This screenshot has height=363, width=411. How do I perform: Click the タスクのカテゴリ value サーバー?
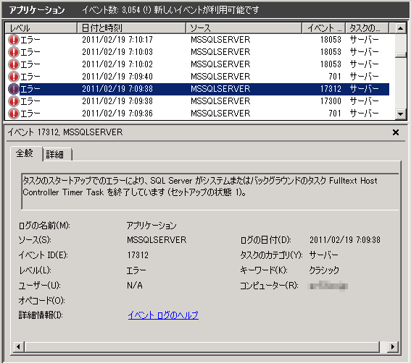(324, 255)
